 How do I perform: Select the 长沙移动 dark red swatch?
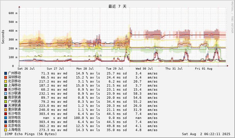coord(5,89)
